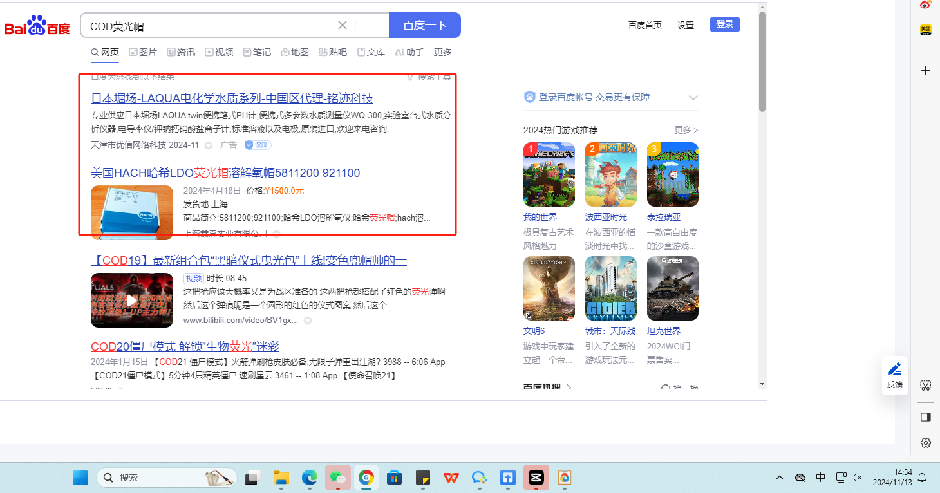This screenshot has width=940, height=493.
Task: Open the COD19 黑暗仪式曳光包 video result
Action: click(x=249, y=261)
